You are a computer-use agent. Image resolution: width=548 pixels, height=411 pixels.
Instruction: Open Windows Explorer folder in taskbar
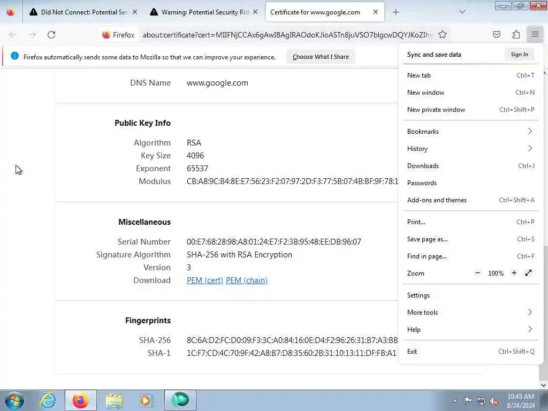pyautogui.click(x=114, y=400)
